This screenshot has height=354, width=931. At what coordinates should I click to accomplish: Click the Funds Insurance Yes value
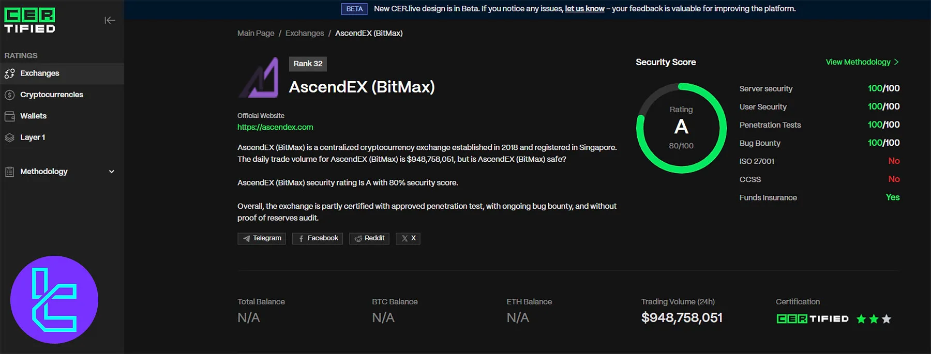click(x=893, y=197)
